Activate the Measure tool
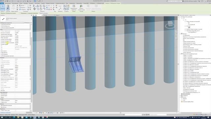 (60, 9)
